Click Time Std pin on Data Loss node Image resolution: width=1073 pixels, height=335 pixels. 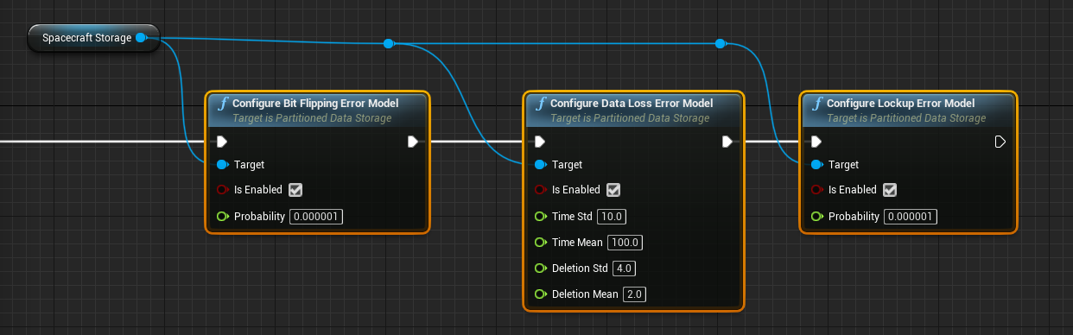pyautogui.click(x=540, y=216)
